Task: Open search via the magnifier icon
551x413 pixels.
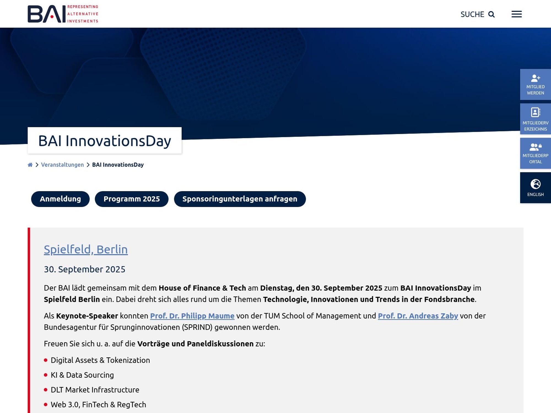Action: pyautogui.click(x=491, y=14)
